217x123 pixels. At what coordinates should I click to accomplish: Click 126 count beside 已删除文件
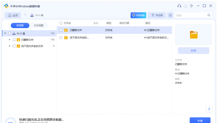pyautogui.click(x=52, y=40)
